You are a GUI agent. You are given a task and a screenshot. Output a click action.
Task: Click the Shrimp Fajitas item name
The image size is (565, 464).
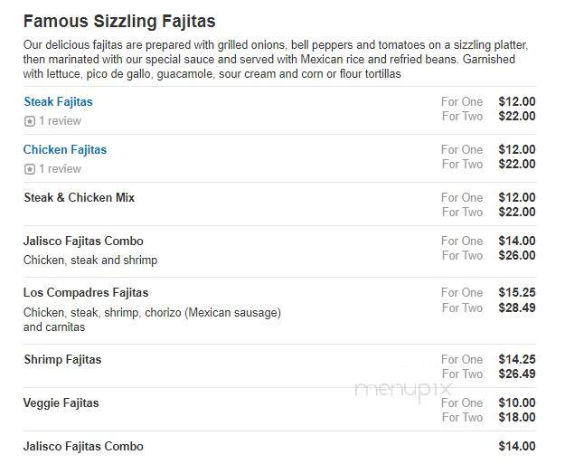[x=62, y=359]
